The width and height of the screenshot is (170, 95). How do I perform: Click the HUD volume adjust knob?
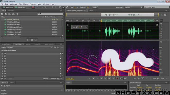pyautogui.click(x=77, y=27)
